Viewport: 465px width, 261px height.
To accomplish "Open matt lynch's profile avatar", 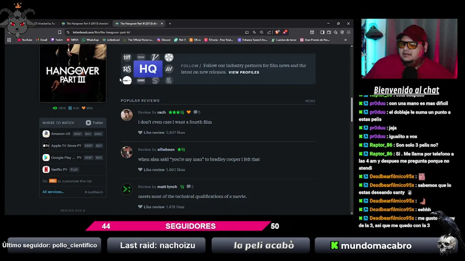I will pos(127,189).
